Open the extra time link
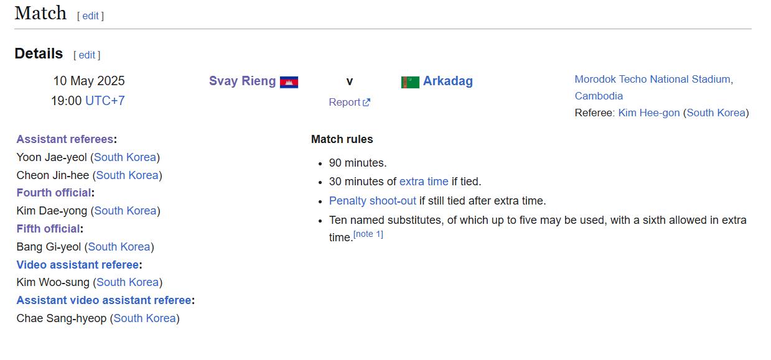 [424, 182]
